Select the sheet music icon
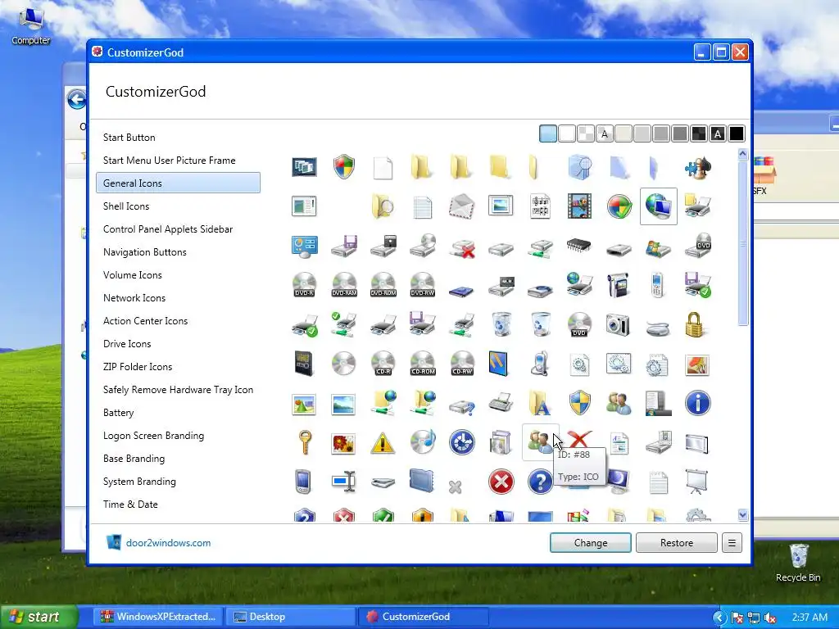This screenshot has width=839, height=629. pos(540,206)
